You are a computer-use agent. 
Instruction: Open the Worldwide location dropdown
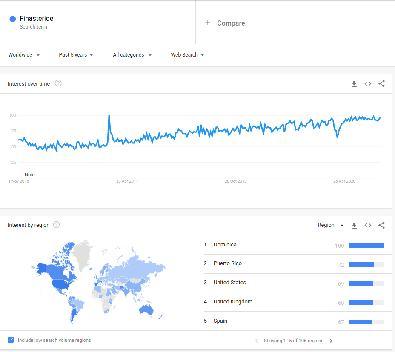(24, 55)
